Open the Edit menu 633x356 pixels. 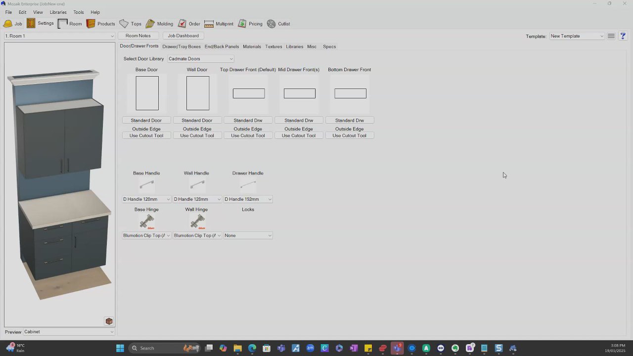point(23,12)
